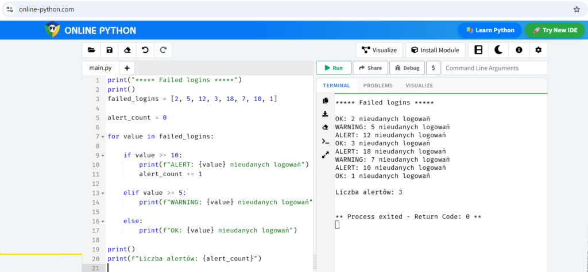588x272 pixels.
Task: Toggle dark mode with moon icon
Action: point(498,50)
